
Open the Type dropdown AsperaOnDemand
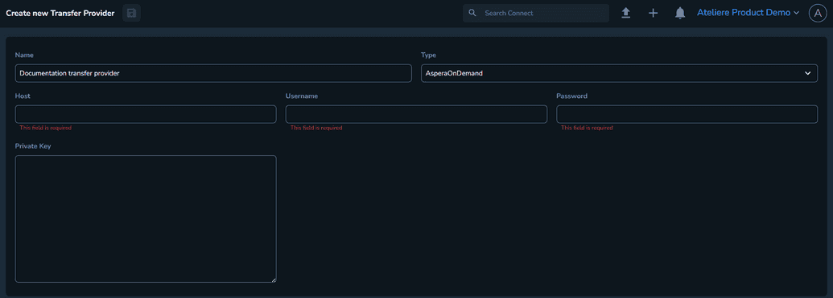click(619, 73)
